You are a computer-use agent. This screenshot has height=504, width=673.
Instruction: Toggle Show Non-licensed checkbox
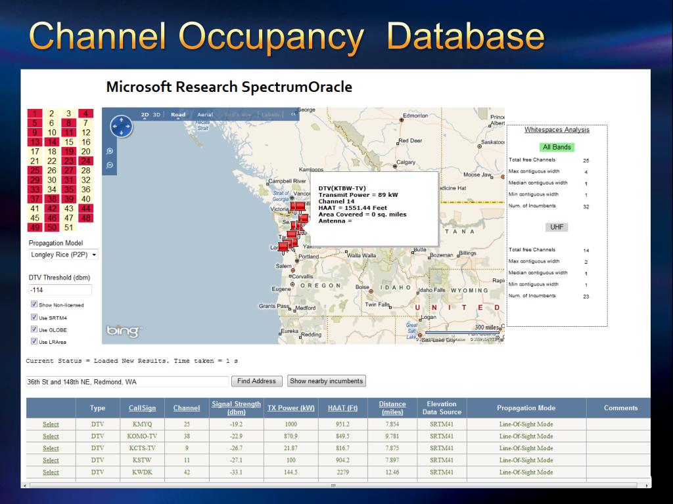click(34, 304)
